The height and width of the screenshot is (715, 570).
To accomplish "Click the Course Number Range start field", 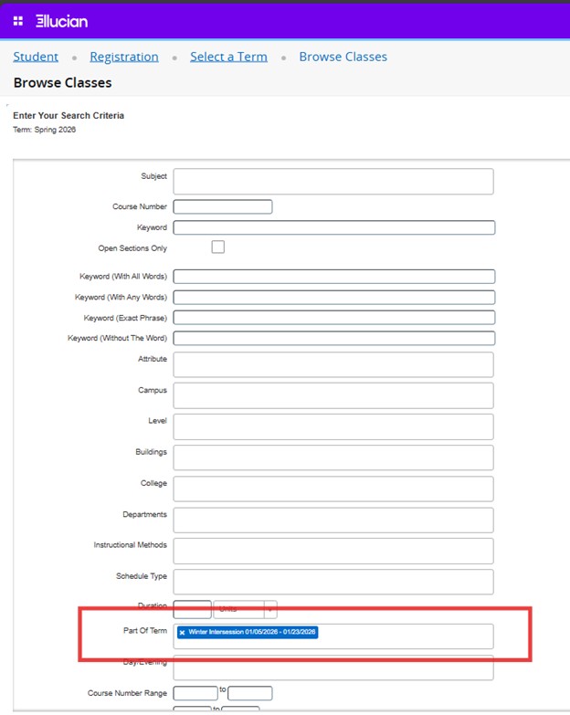I will (195, 693).
